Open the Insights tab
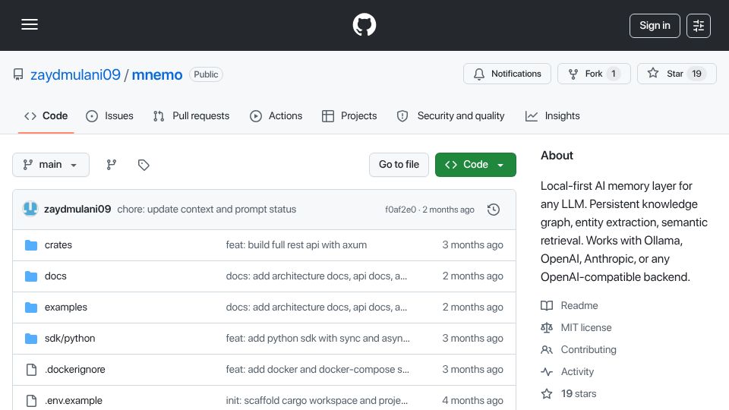This screenshot has height=410, width=729. click(x=552, y=115)
